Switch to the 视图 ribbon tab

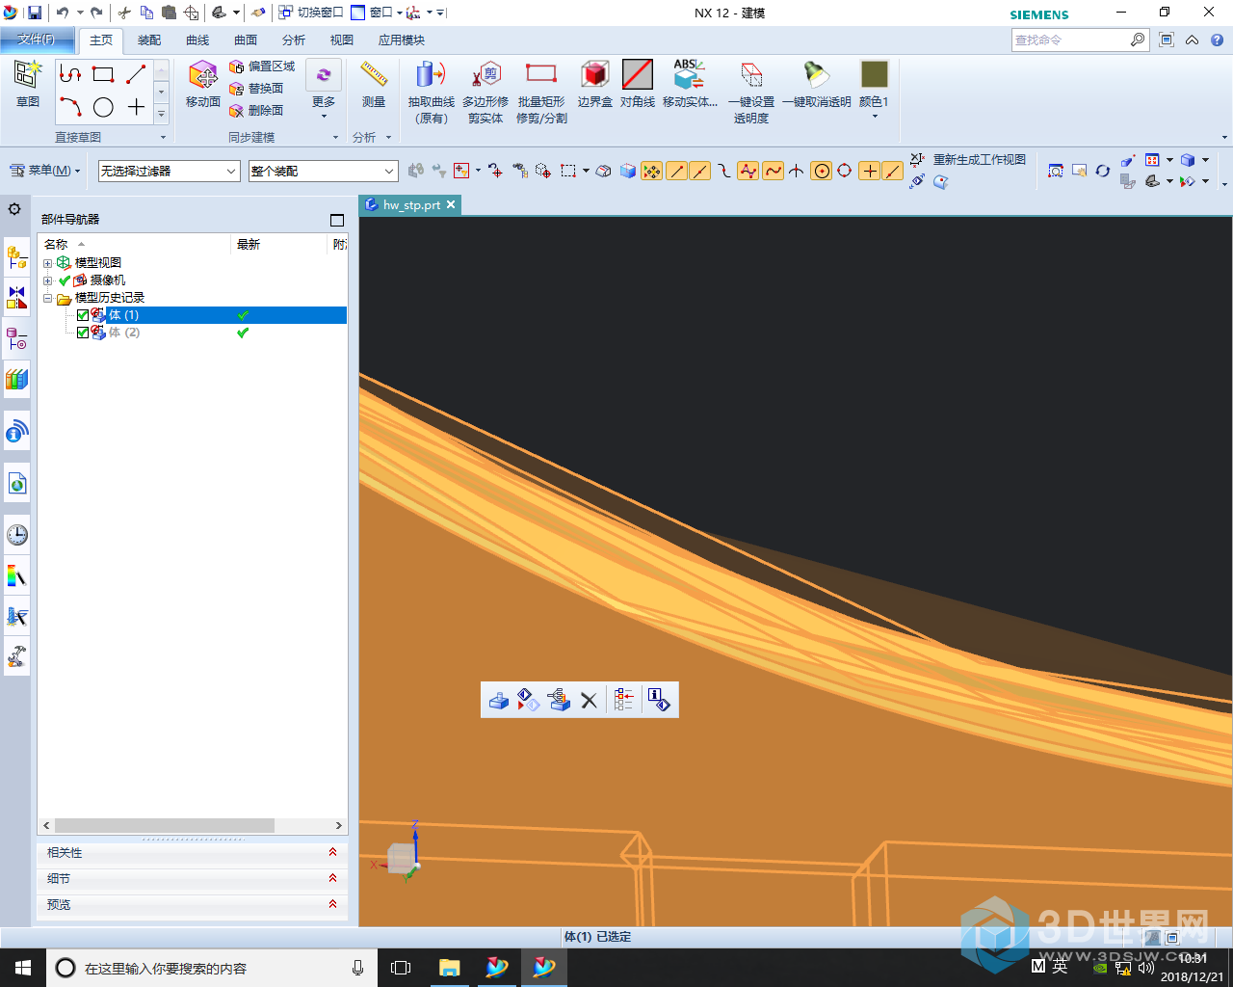pos(342,40)
